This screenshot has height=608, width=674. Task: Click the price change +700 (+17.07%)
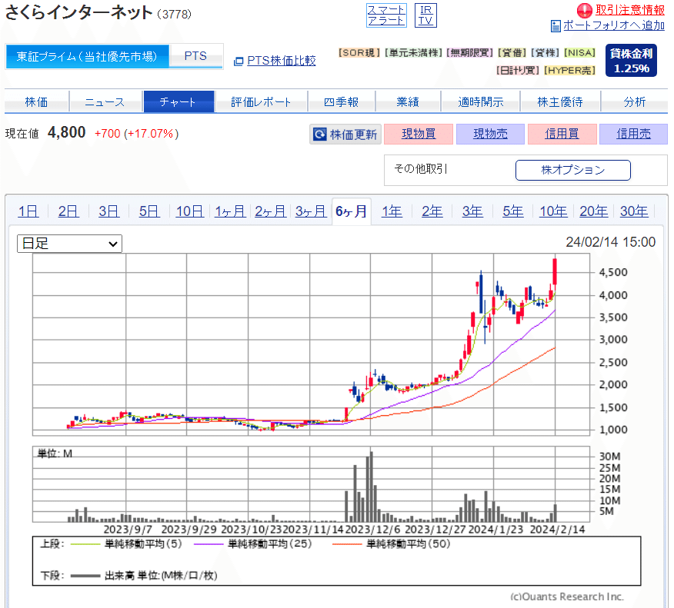click(137, 134)
